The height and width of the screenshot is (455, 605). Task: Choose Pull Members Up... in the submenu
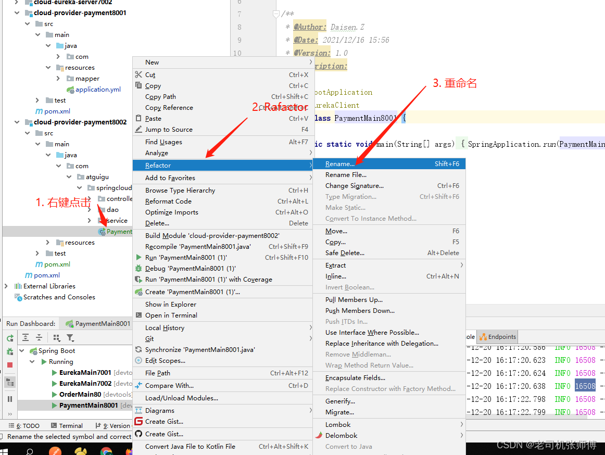(x=389, y=299)
